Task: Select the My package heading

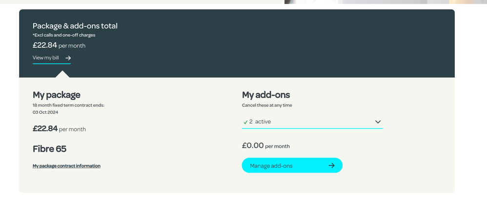Action: click(x=57, y=95)
